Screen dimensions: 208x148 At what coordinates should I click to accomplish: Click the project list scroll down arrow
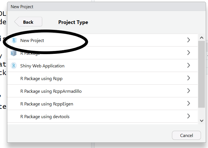coord(202,121)
